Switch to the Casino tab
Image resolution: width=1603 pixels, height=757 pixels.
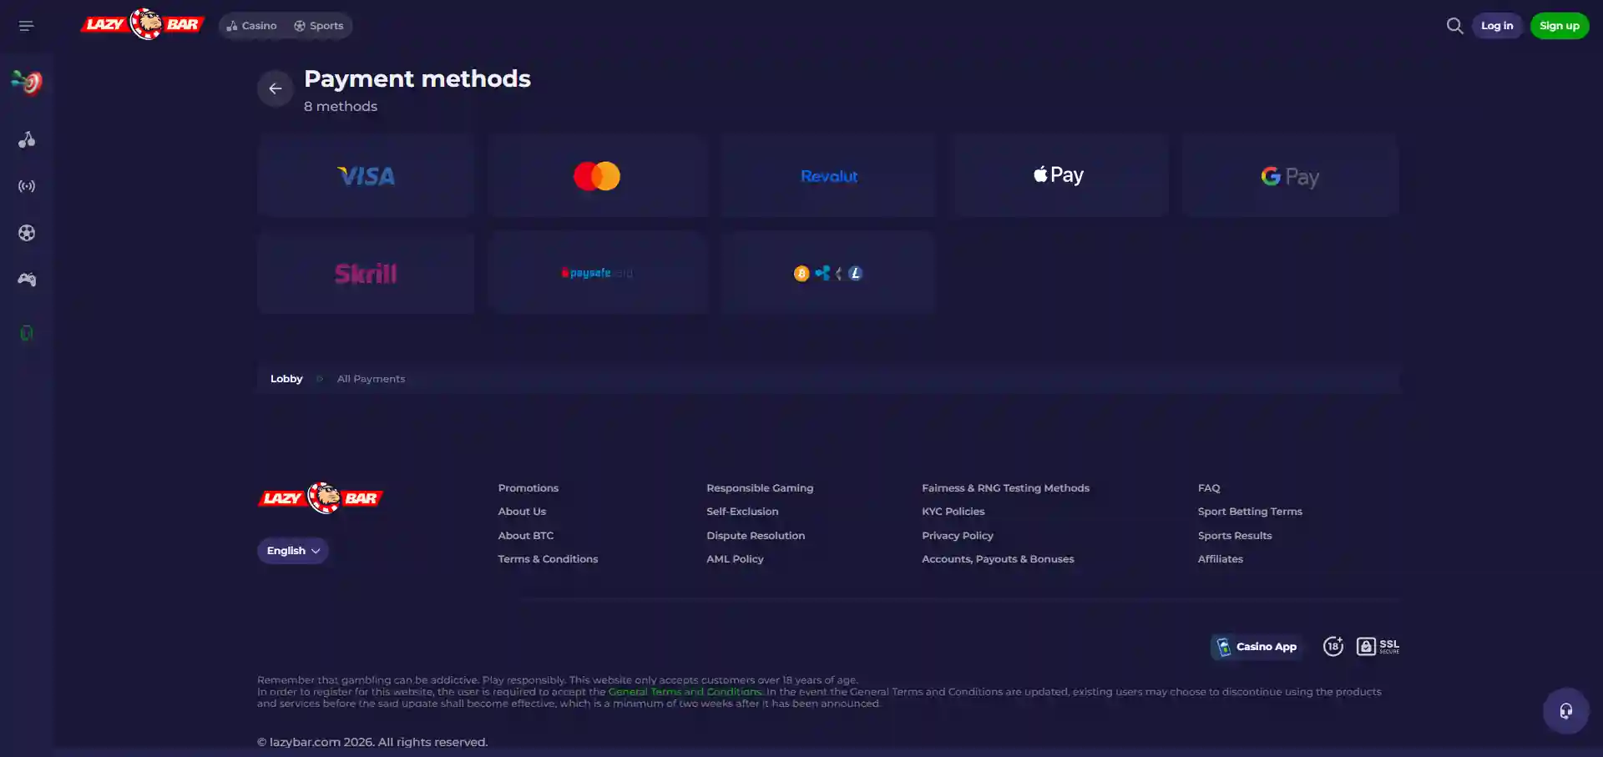click(x=251, y=26)
